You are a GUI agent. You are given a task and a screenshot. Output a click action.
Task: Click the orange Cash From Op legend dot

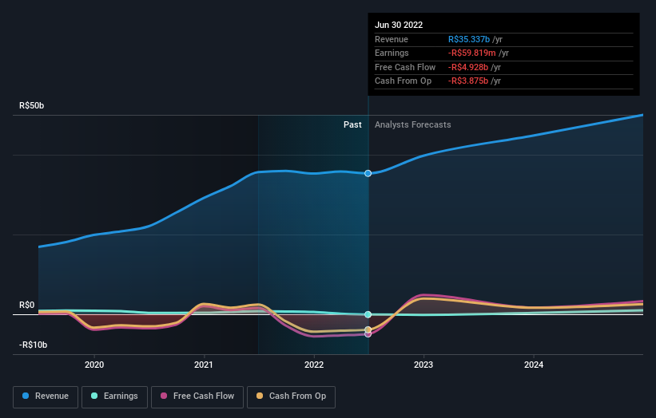pyautogui.click(x=260, y=396)
